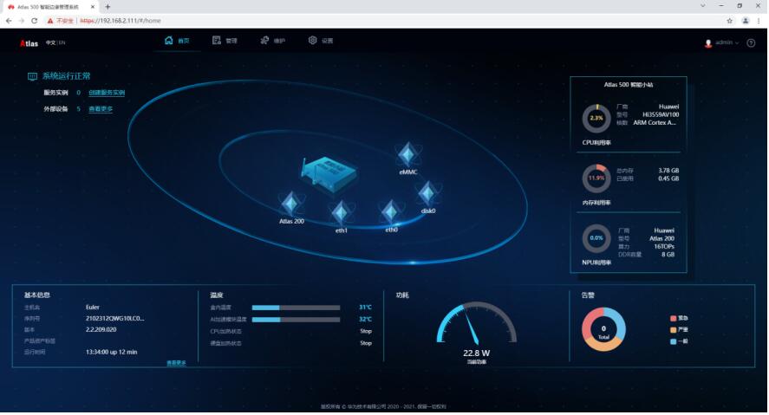Image resolution: width=769 pixels, height=415 pixels.
Task: Open the 维护 maintenance tab
Action: (x=273, y=41)
